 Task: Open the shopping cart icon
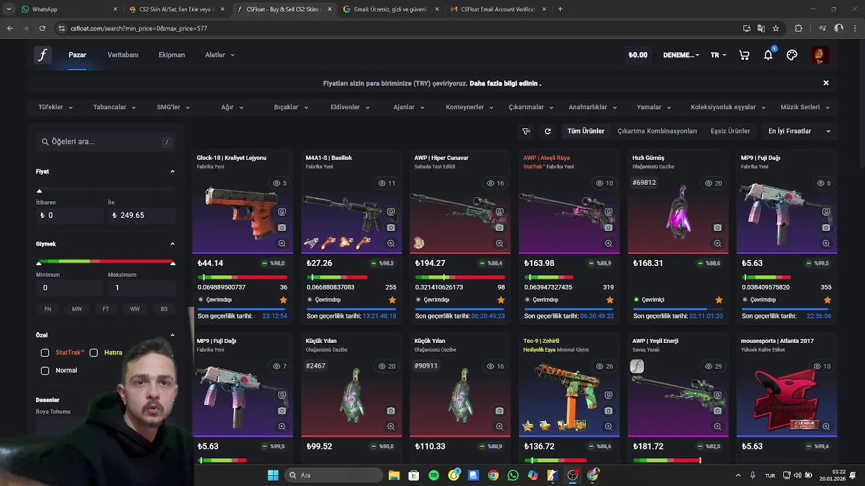click(744, 55)
